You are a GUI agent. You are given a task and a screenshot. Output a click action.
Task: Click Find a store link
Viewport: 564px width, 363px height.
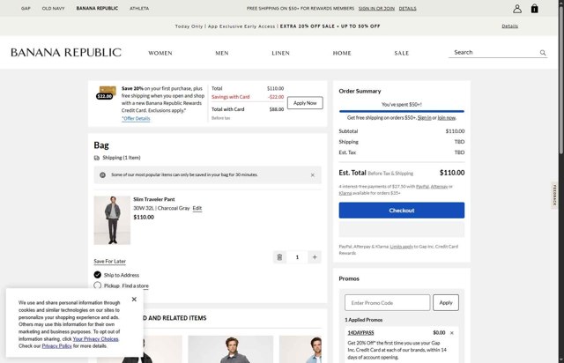[x=135, y=285]
